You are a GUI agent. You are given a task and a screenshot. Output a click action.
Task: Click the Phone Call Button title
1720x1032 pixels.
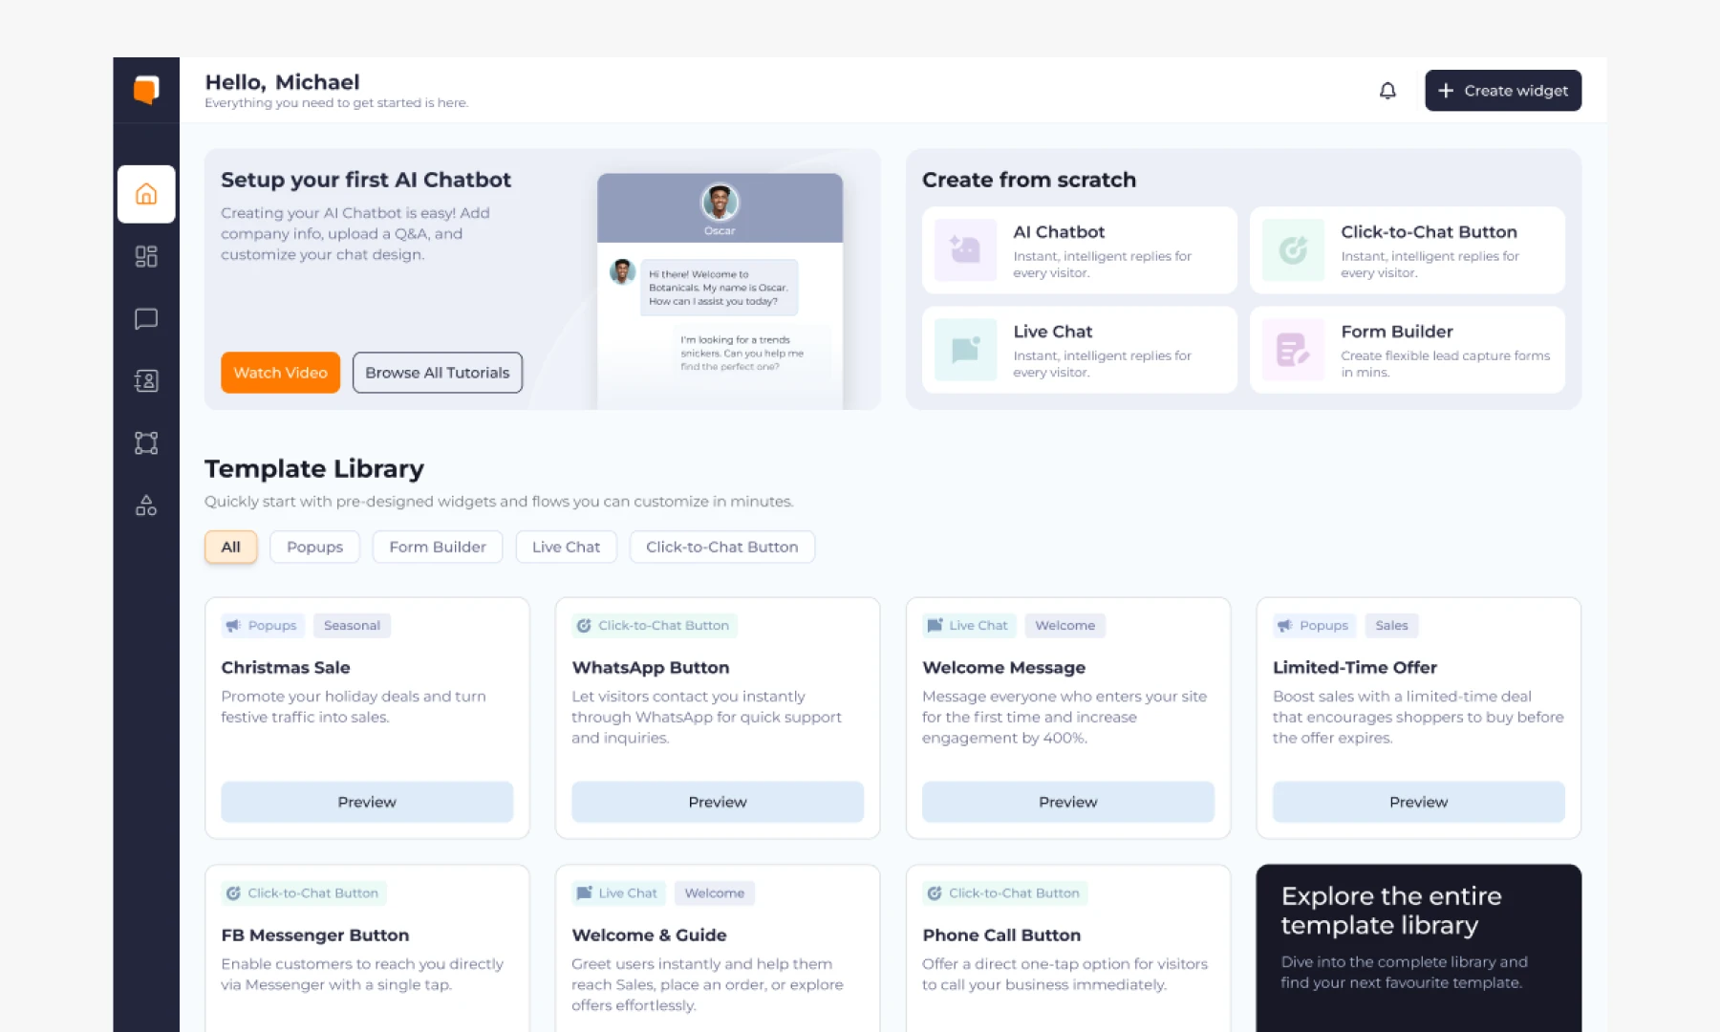pyautogui.click(x=1001, y=935)
